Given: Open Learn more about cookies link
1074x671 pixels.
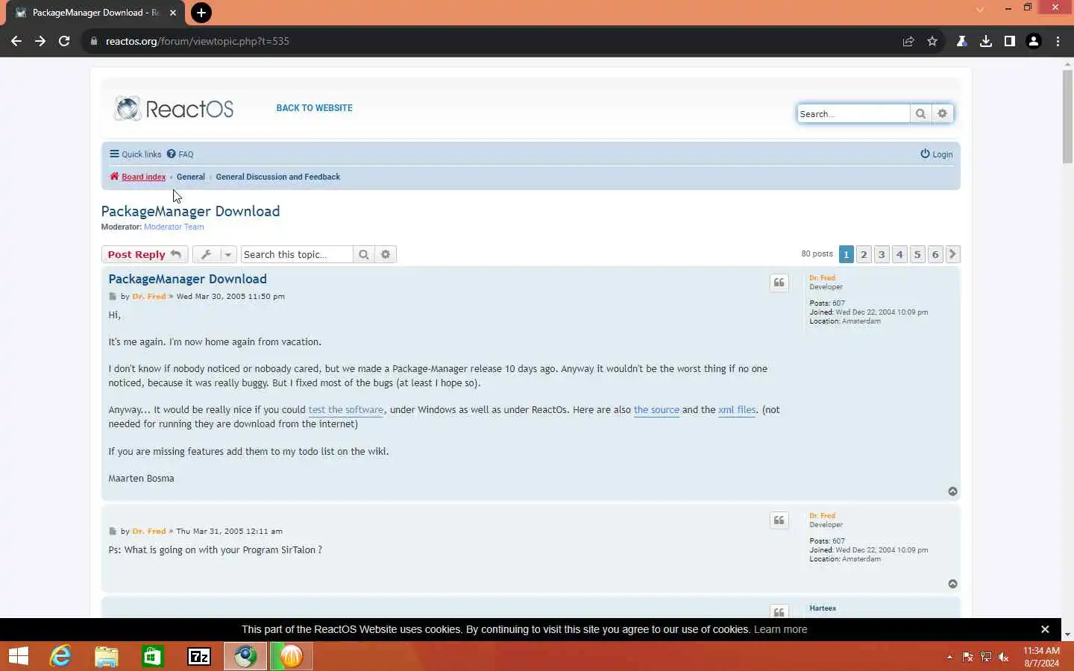Looking at the screenshot, I should pyautogui.click(x=780, y=629).
